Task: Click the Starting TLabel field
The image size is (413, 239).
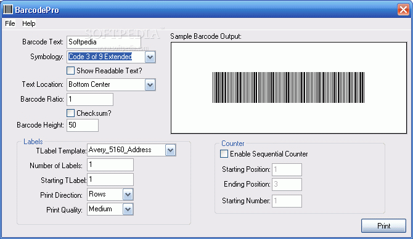Action: [110, 179]
